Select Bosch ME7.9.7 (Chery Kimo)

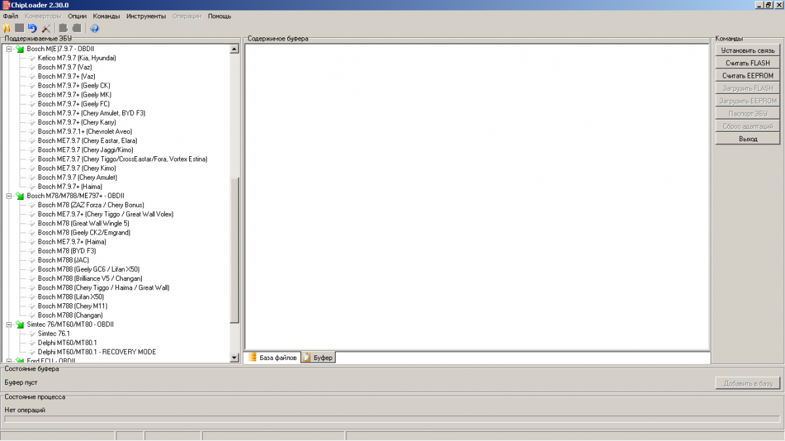[x=77, y=168]
